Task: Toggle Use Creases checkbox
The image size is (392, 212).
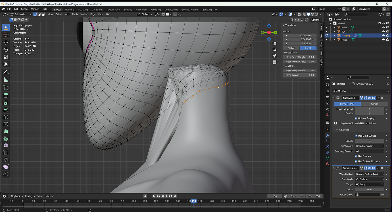Action: (x=356, y=156)
